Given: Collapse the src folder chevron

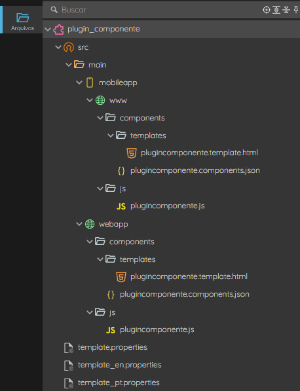Looking at the screenshot, I should pos(58,47).
